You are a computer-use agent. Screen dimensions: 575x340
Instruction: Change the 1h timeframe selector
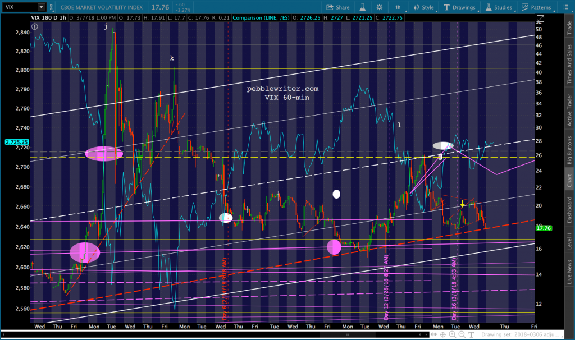pyautogui.click(x=398, y=7)
